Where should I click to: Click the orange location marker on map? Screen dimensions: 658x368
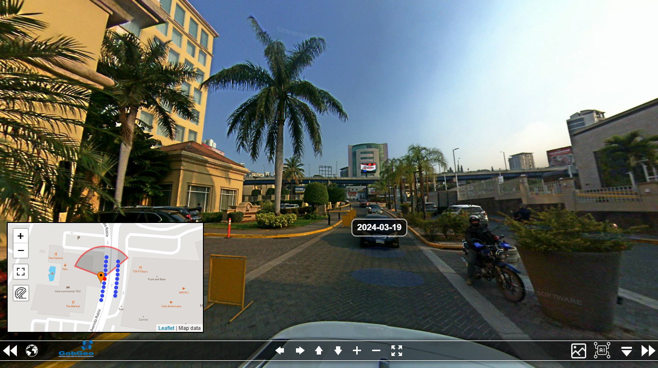click(101, 276)
